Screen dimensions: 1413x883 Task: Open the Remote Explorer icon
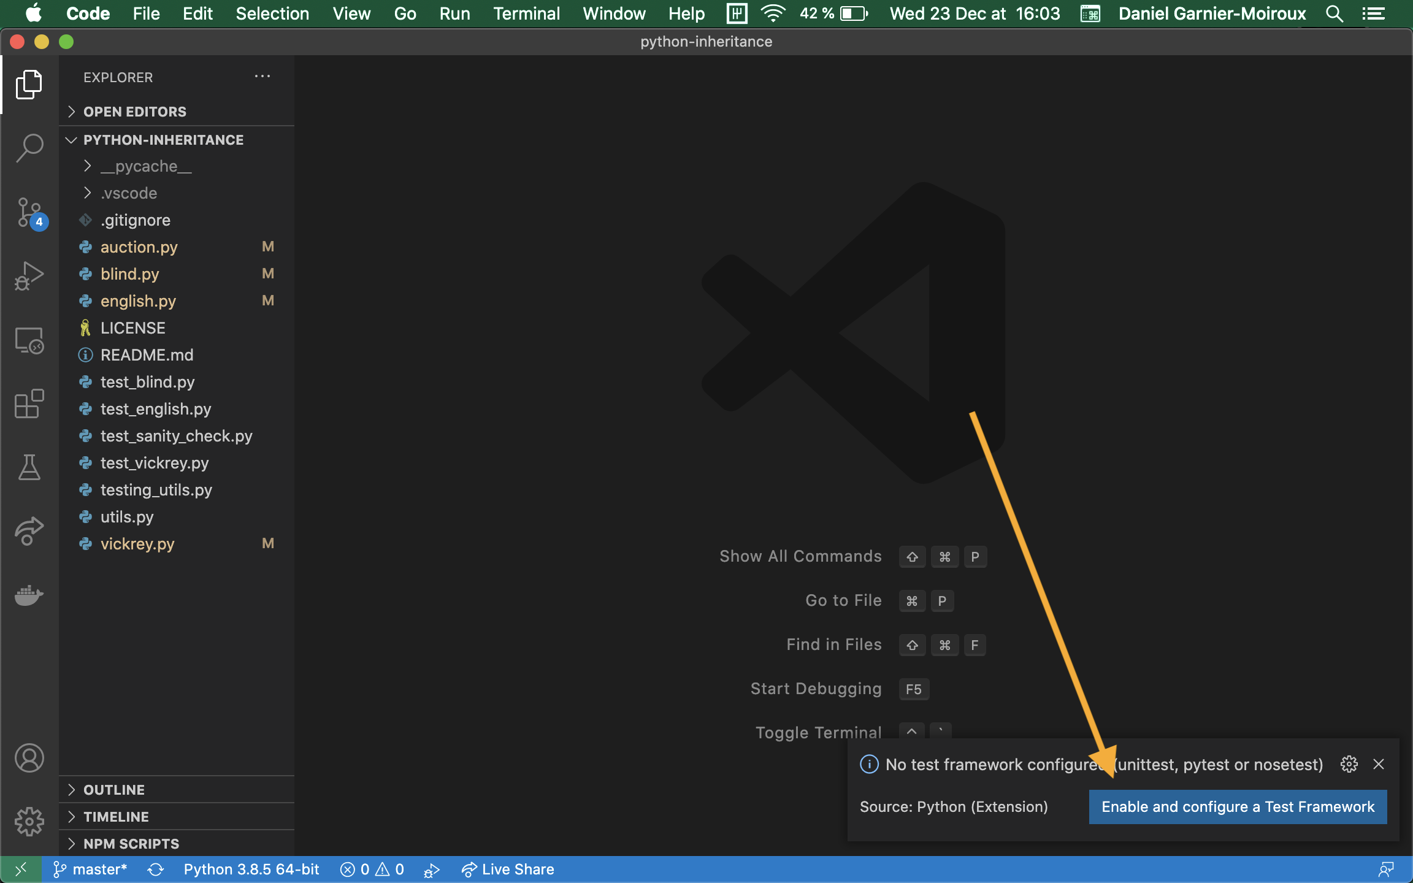coord(29,340)
